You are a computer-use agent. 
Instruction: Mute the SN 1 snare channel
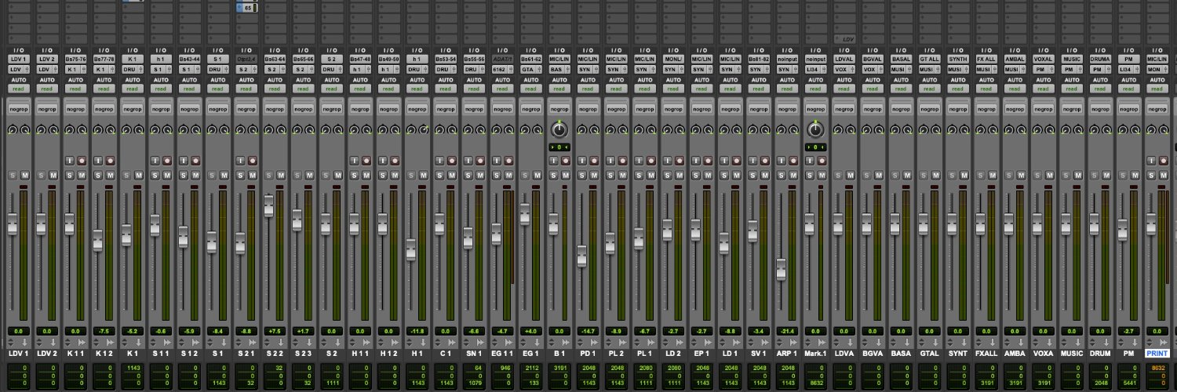coord(479,175)
